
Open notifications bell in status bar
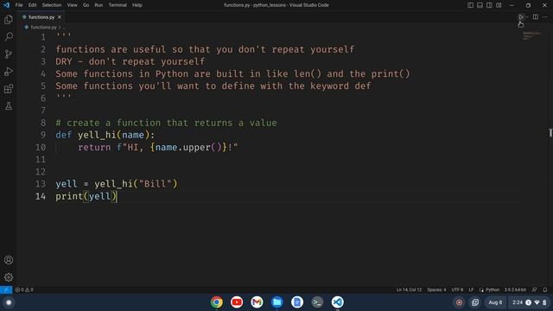545,289
